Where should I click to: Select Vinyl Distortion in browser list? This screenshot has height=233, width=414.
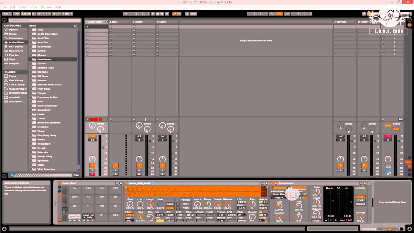[x=46, y=169]
